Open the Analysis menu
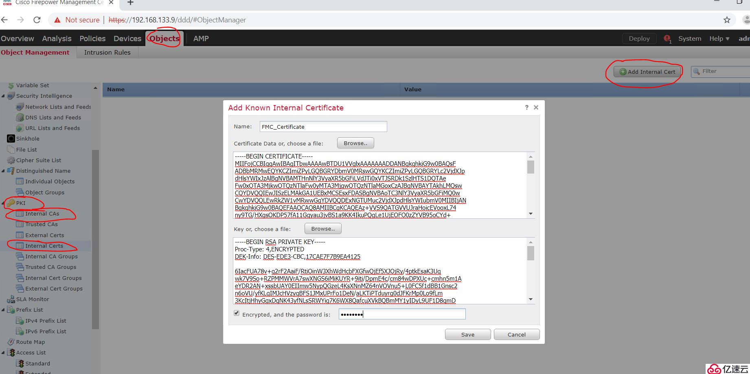Image resolution: width=750 pixels, height=374 pixels. click(57, 39)
